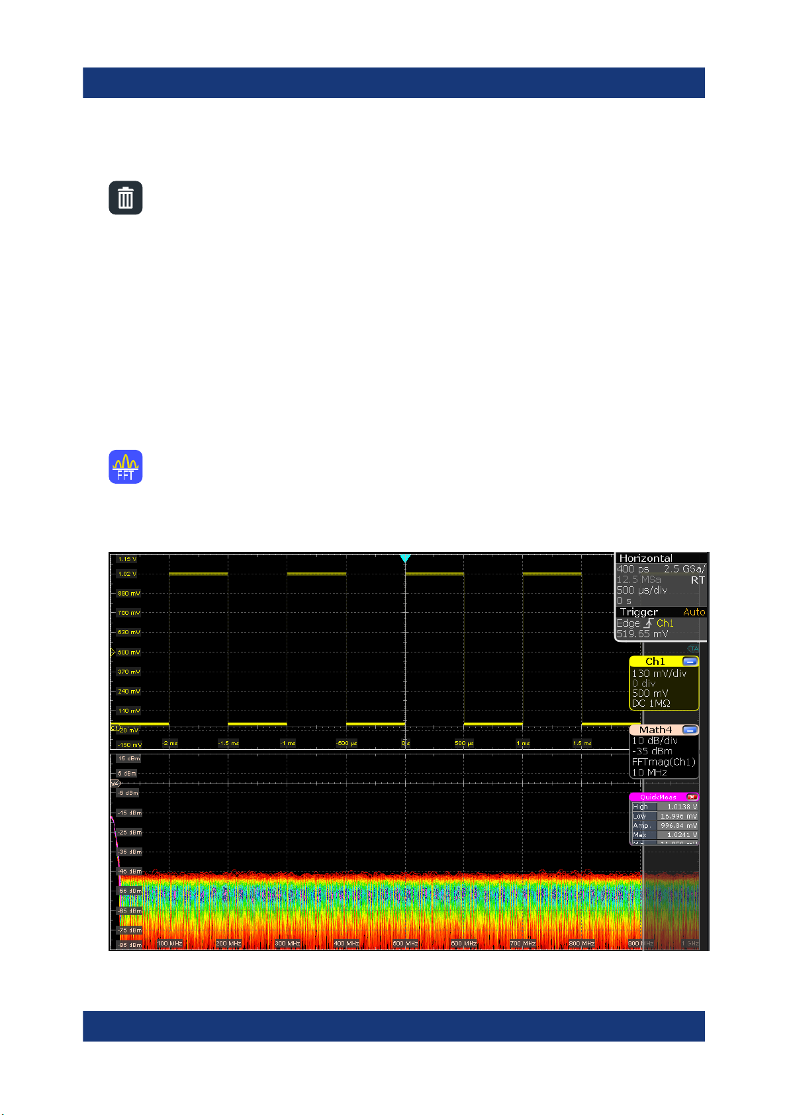
Task: Click the Max measurement value 1.0241 V
Action: coord(678,834)
